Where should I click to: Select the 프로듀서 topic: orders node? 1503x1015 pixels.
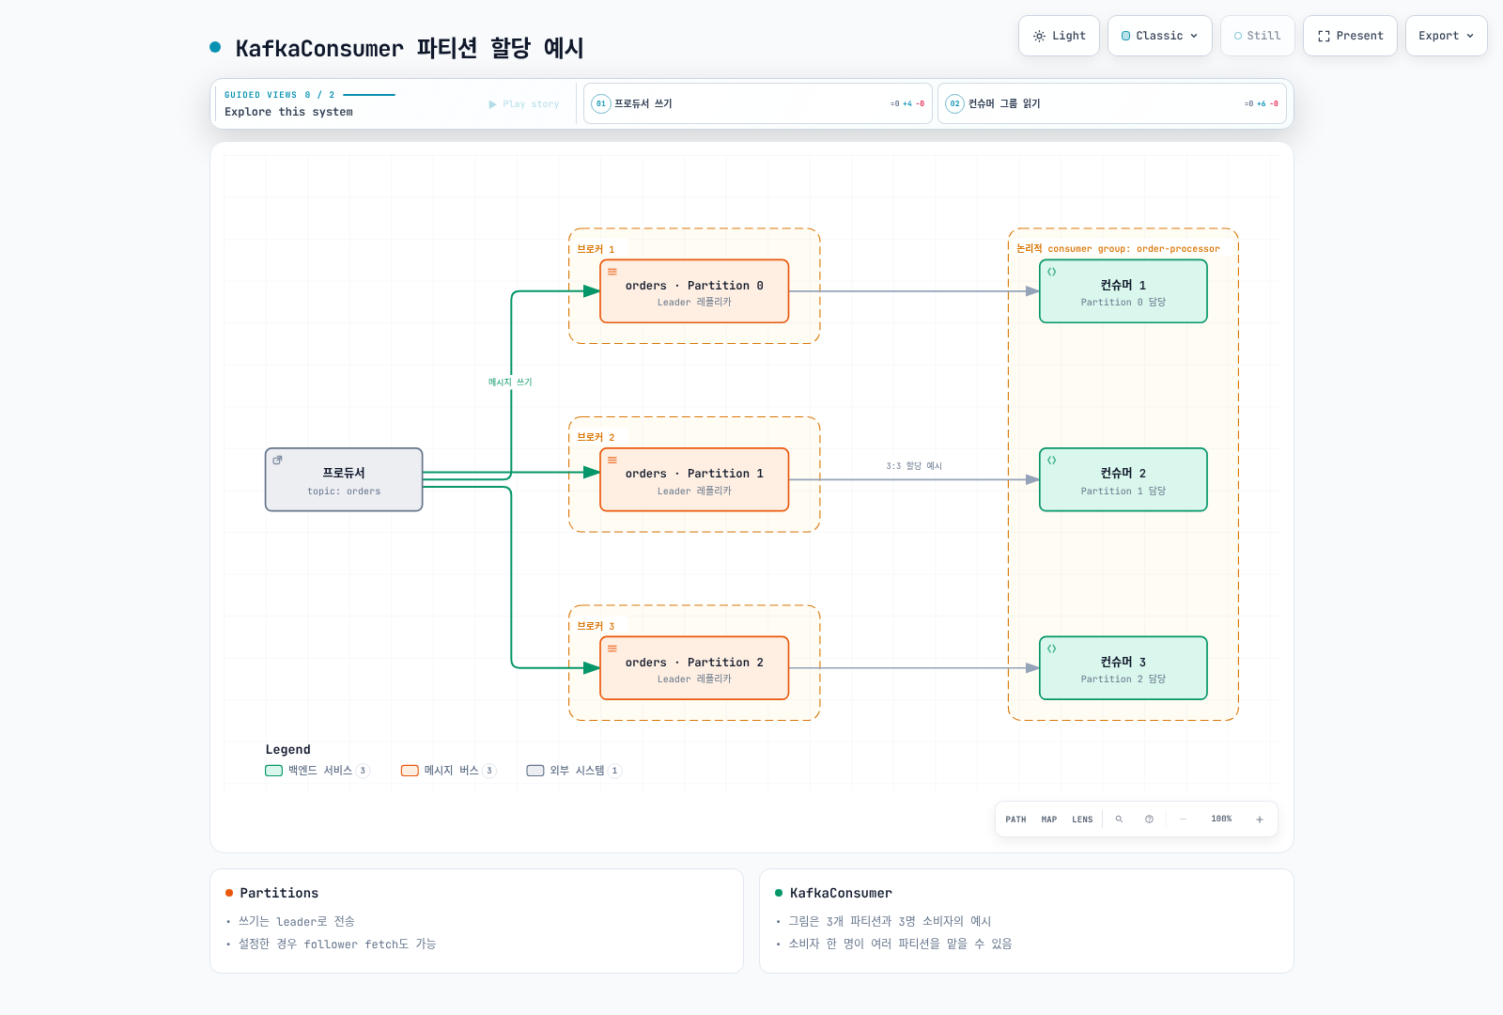pyautogui.click(x=344, y=479)
